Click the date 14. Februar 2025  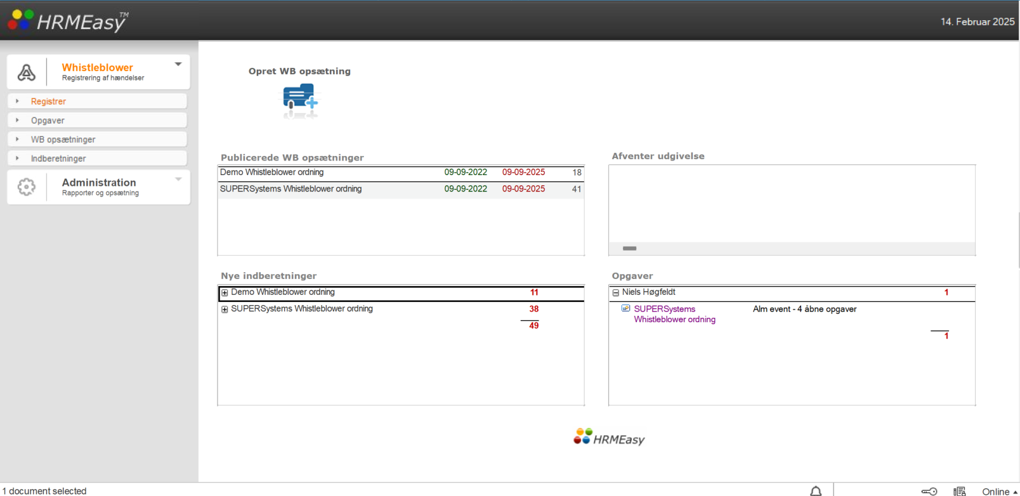click(x=978, y=22)
